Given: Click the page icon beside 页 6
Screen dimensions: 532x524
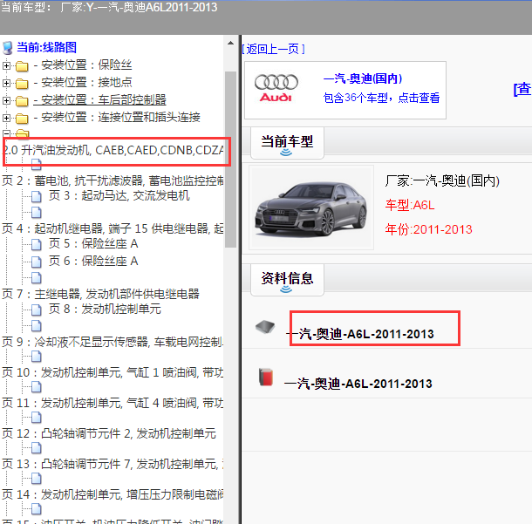Looking at the screenshot, I should tap(37, 262).
